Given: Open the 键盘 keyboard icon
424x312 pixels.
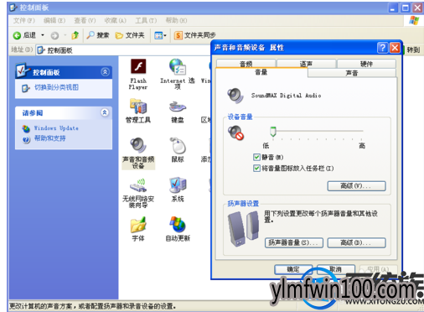Looking at the screenshot, I should tap(178, 107).
